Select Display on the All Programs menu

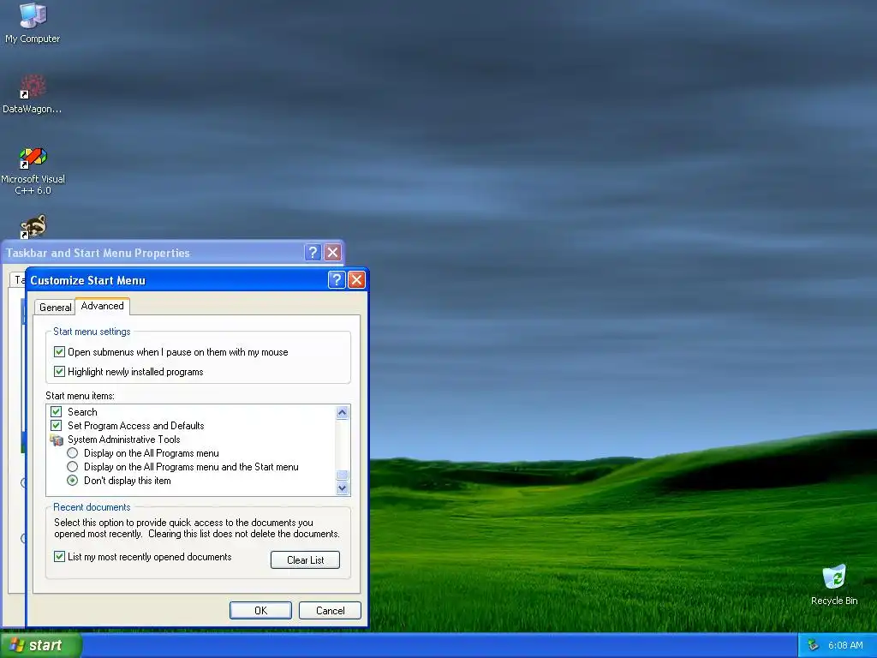point(72,453)
